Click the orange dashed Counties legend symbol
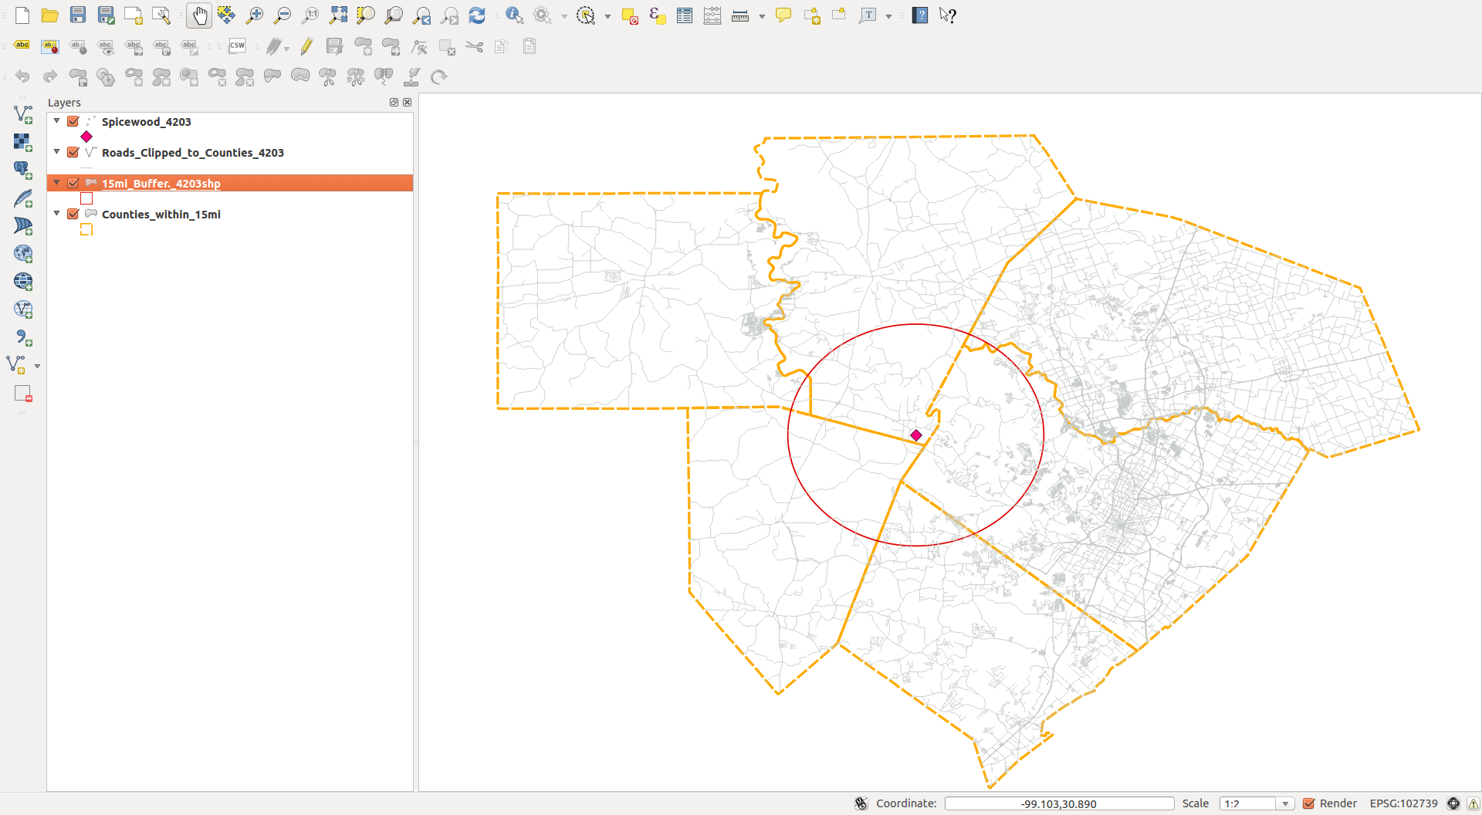The image size is (1482, 815). tap(86, 229)
